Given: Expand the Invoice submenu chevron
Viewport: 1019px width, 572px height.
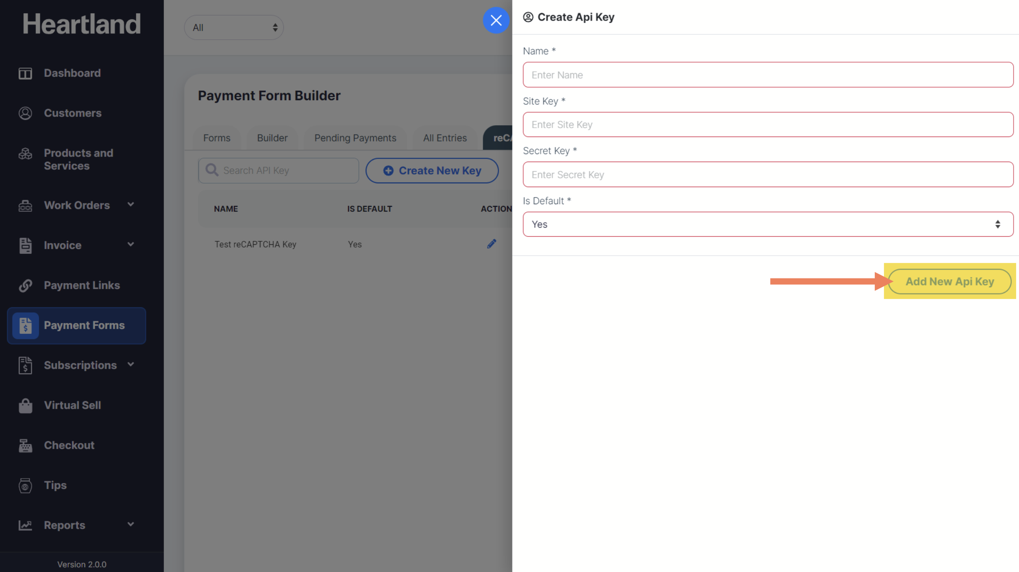Looking at the screenshot, I should (x=131, y=245).
